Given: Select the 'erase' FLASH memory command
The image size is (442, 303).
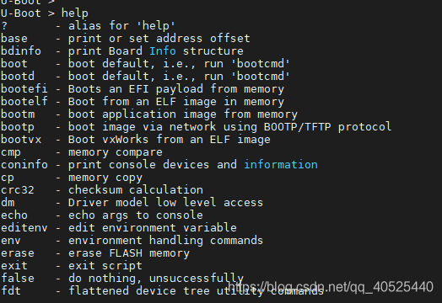Looking at the screenshot, I should [95, 253].
